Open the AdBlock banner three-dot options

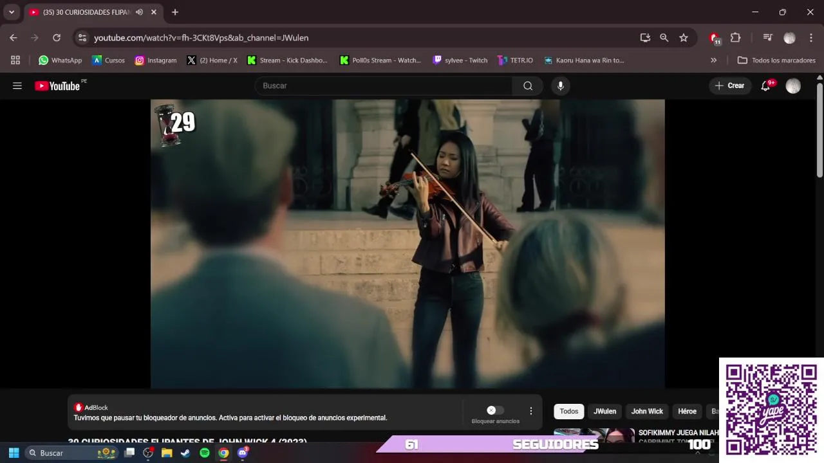click(x=531, y=411)
